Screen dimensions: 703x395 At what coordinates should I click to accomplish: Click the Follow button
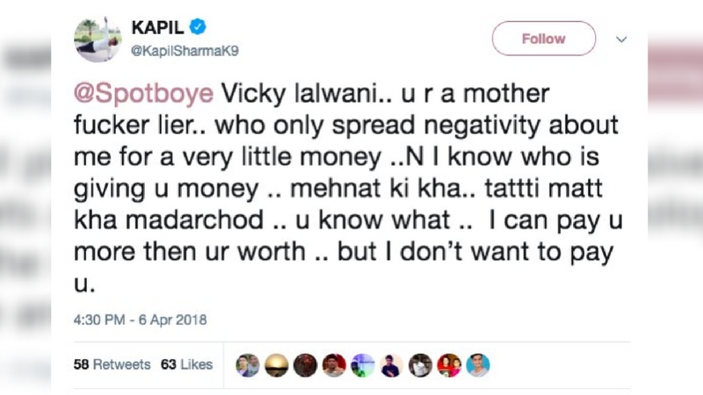click(x=543, y=39)
